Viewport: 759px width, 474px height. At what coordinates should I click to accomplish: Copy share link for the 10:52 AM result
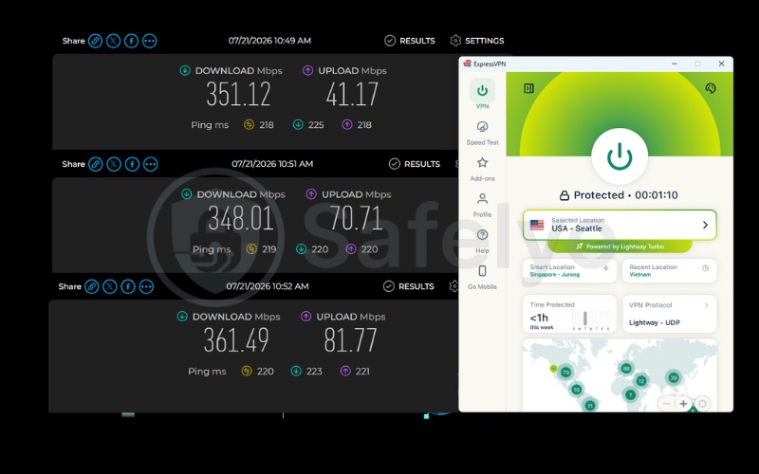coord(91,286)
